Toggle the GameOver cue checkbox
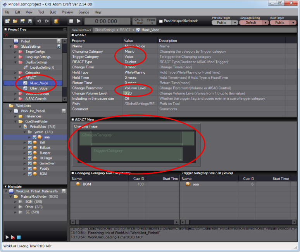 tap(30, 163)
